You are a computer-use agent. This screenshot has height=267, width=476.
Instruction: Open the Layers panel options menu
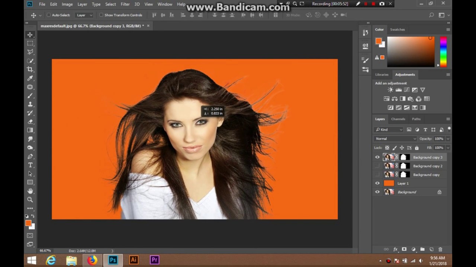[x=448, y=119]
